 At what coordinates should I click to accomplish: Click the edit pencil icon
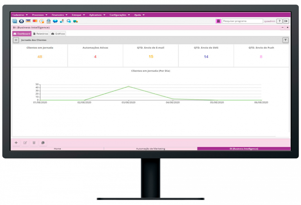point(25,143)
